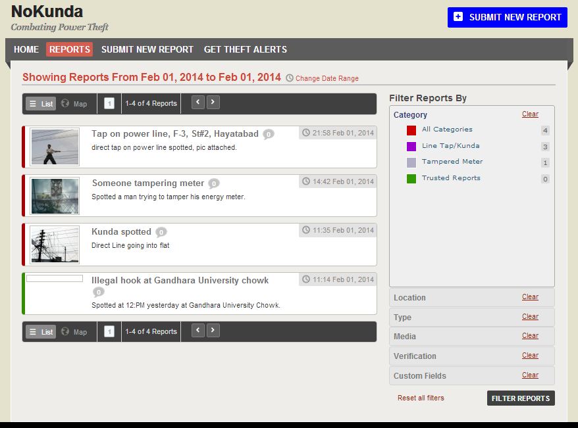Click the plus icon in Submit New Report button
578x428 pixels.
(458, 16)
